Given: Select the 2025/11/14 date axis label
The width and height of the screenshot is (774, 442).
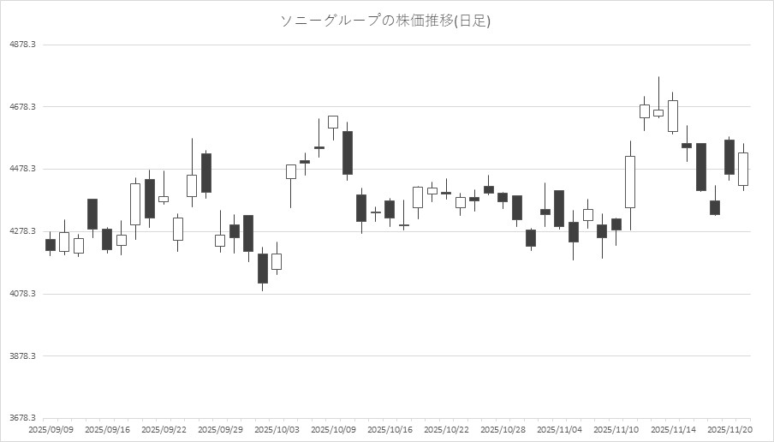Looking at the screenshot, I should 672,429.
